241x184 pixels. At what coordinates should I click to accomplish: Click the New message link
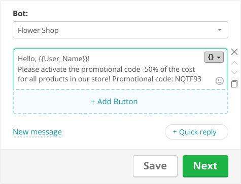[38, 132]
